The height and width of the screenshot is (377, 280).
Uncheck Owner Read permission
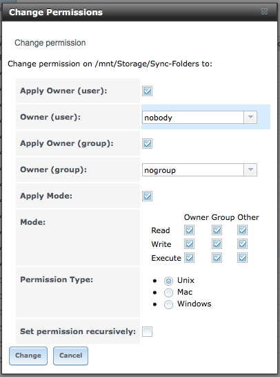(x=190, y=230)
